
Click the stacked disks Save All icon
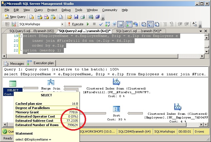pos(98,17)
